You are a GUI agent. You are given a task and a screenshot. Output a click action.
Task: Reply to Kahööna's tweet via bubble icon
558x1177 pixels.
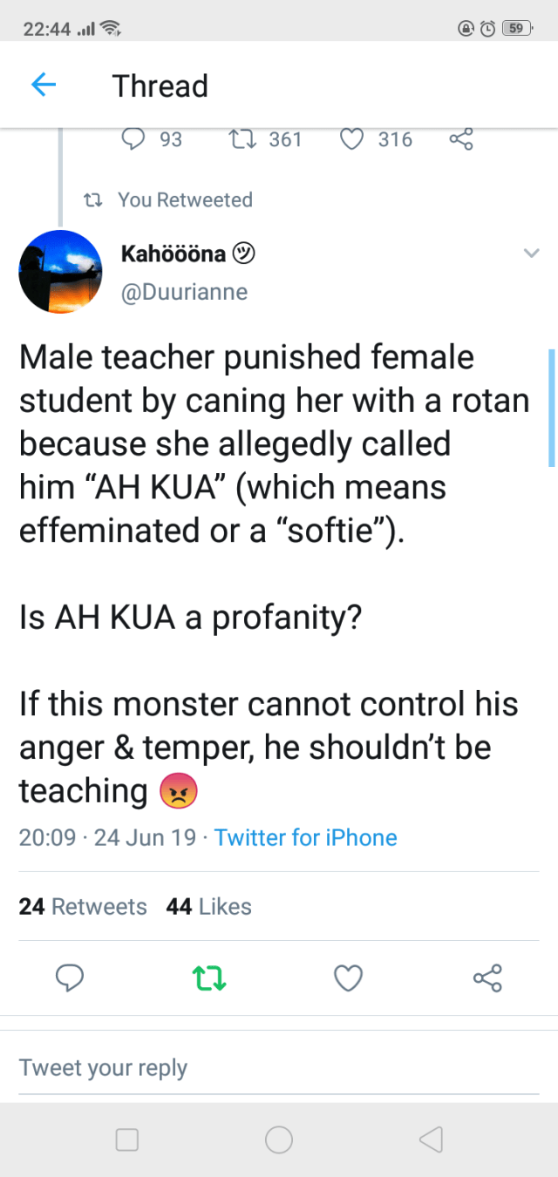click(x=70, y=978)
